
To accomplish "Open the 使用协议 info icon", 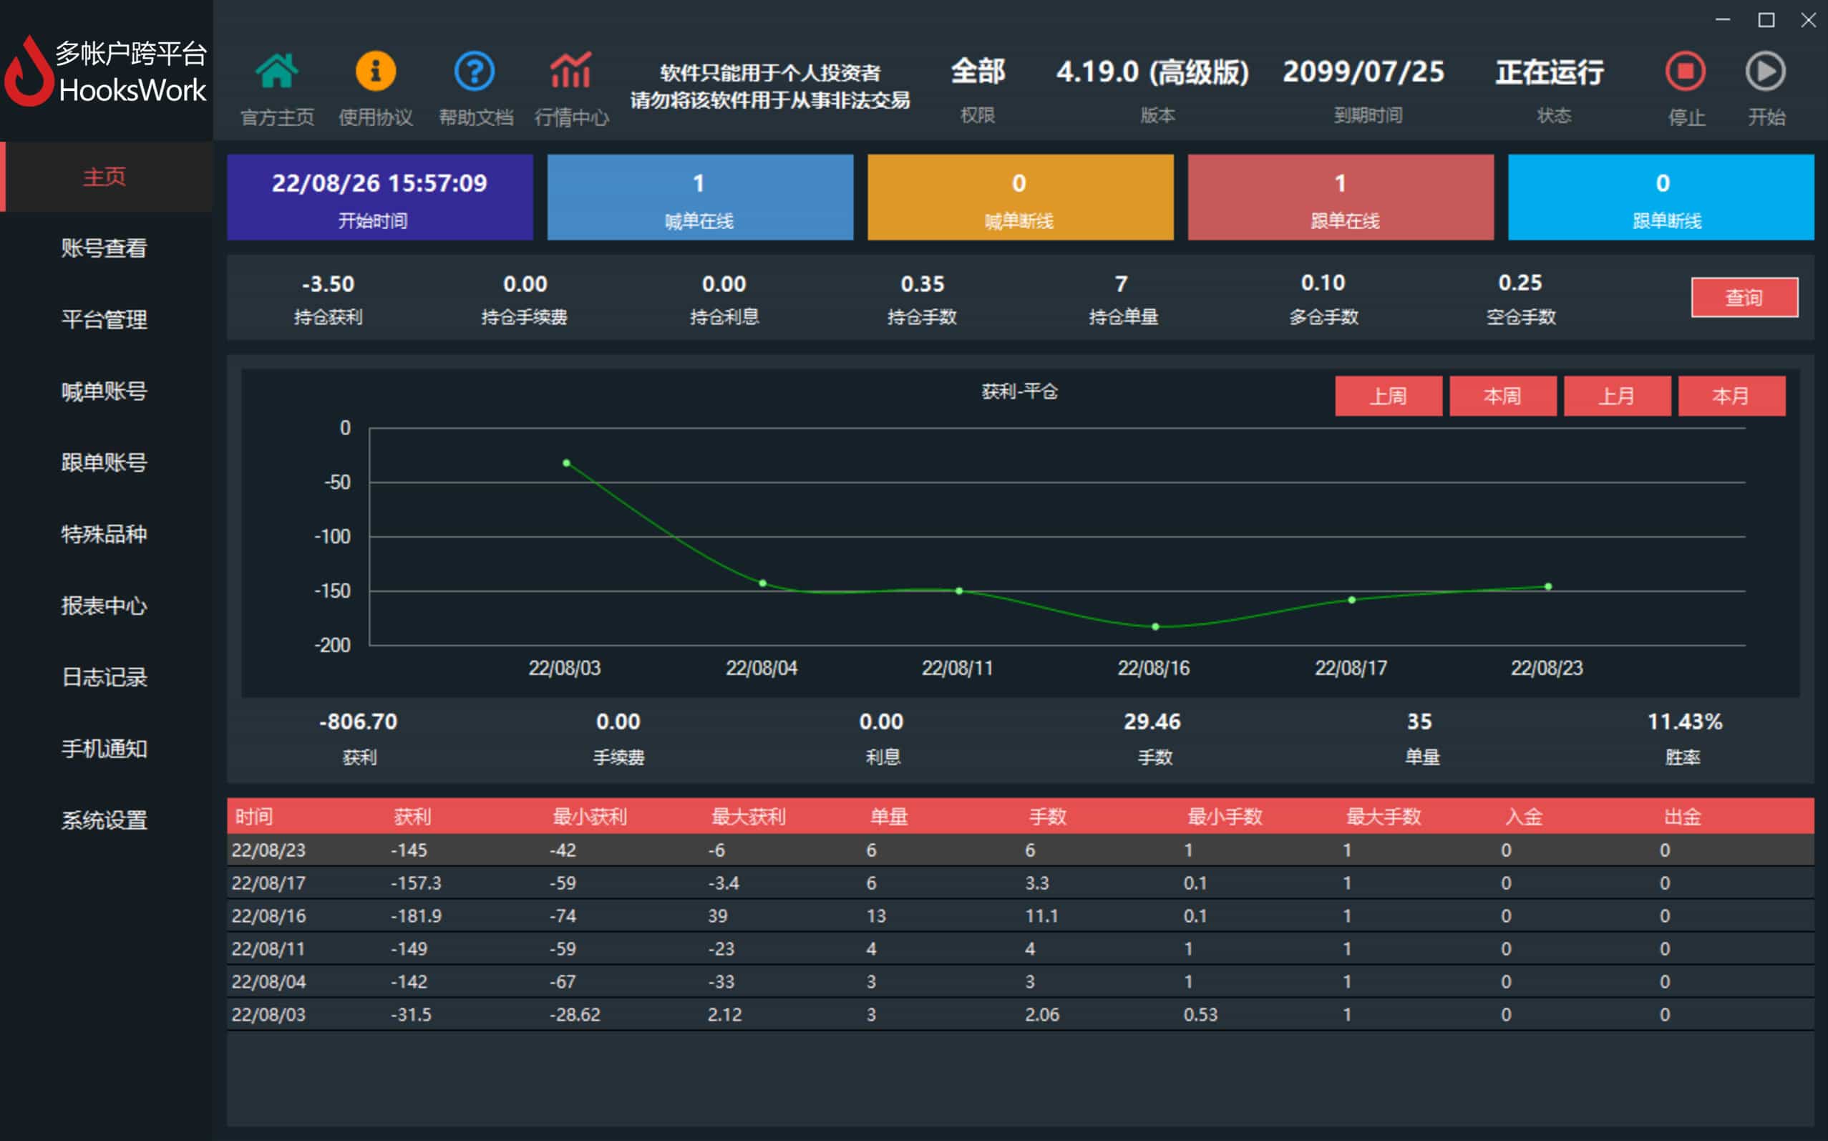I will click(x=376, y=72).
